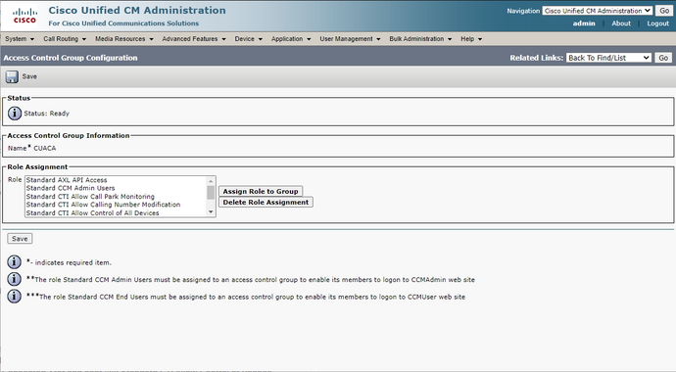Expand the Navigation dropdown
The height and width of the screenshot is (372, 676).
(597, 11)
